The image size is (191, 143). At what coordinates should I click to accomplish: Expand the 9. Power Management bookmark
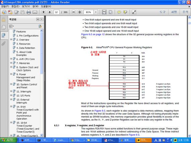[x=11, y=74]
